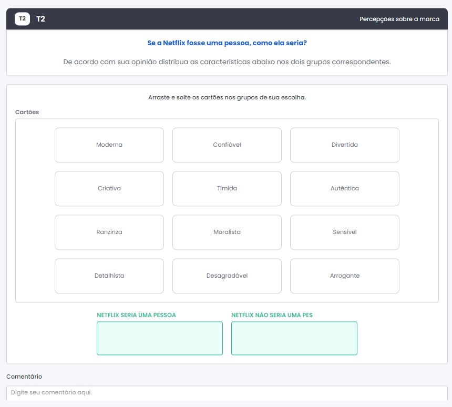The image size is (452, 407).
Task: Pick the Divertida card
Action: 344,145
